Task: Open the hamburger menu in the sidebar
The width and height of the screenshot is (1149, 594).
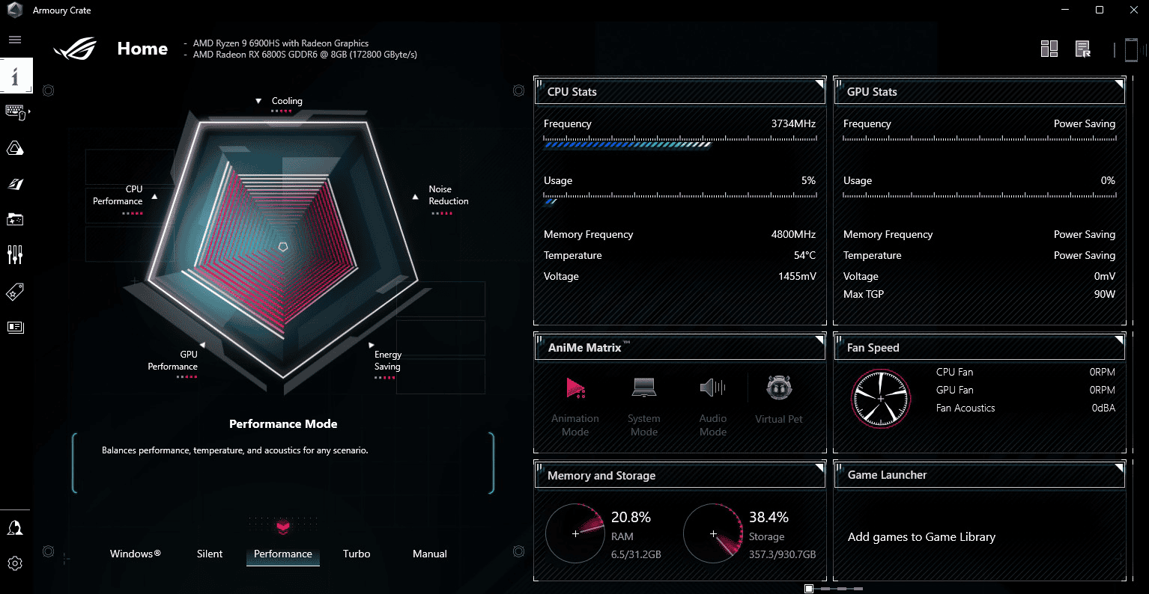Action: click(x=15, y=40)
